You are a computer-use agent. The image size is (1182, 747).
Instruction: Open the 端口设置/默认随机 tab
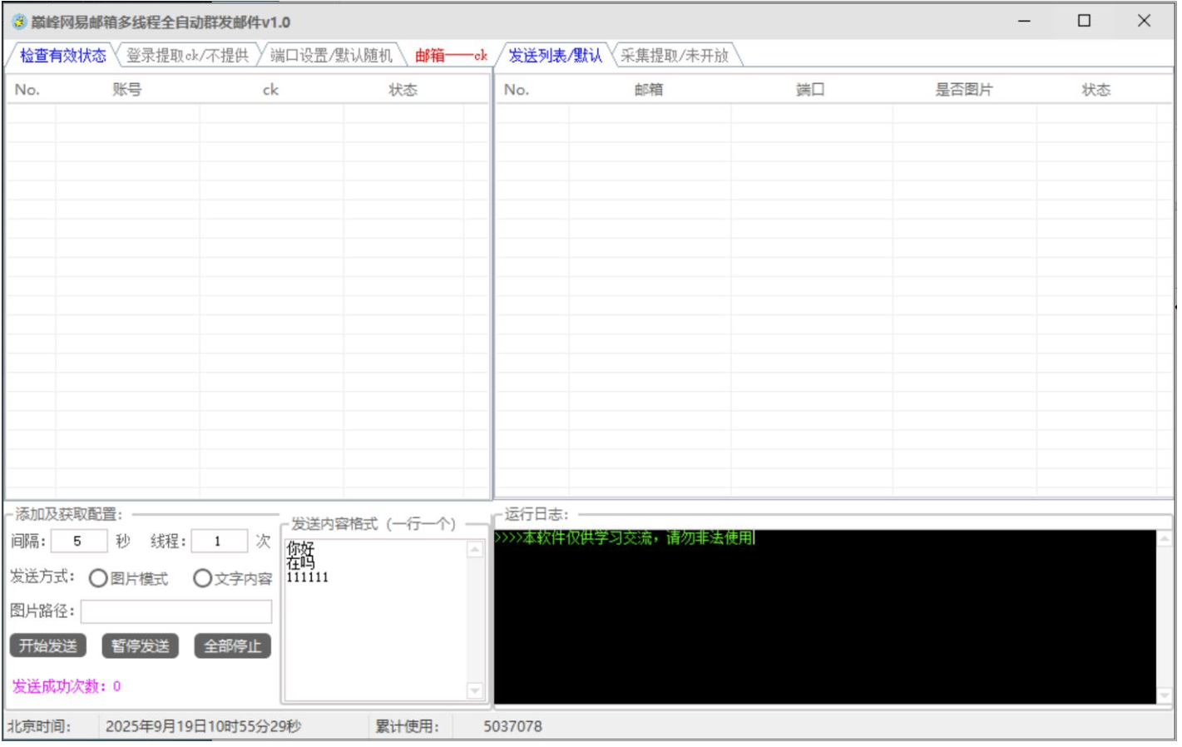[x=331, y=56]
